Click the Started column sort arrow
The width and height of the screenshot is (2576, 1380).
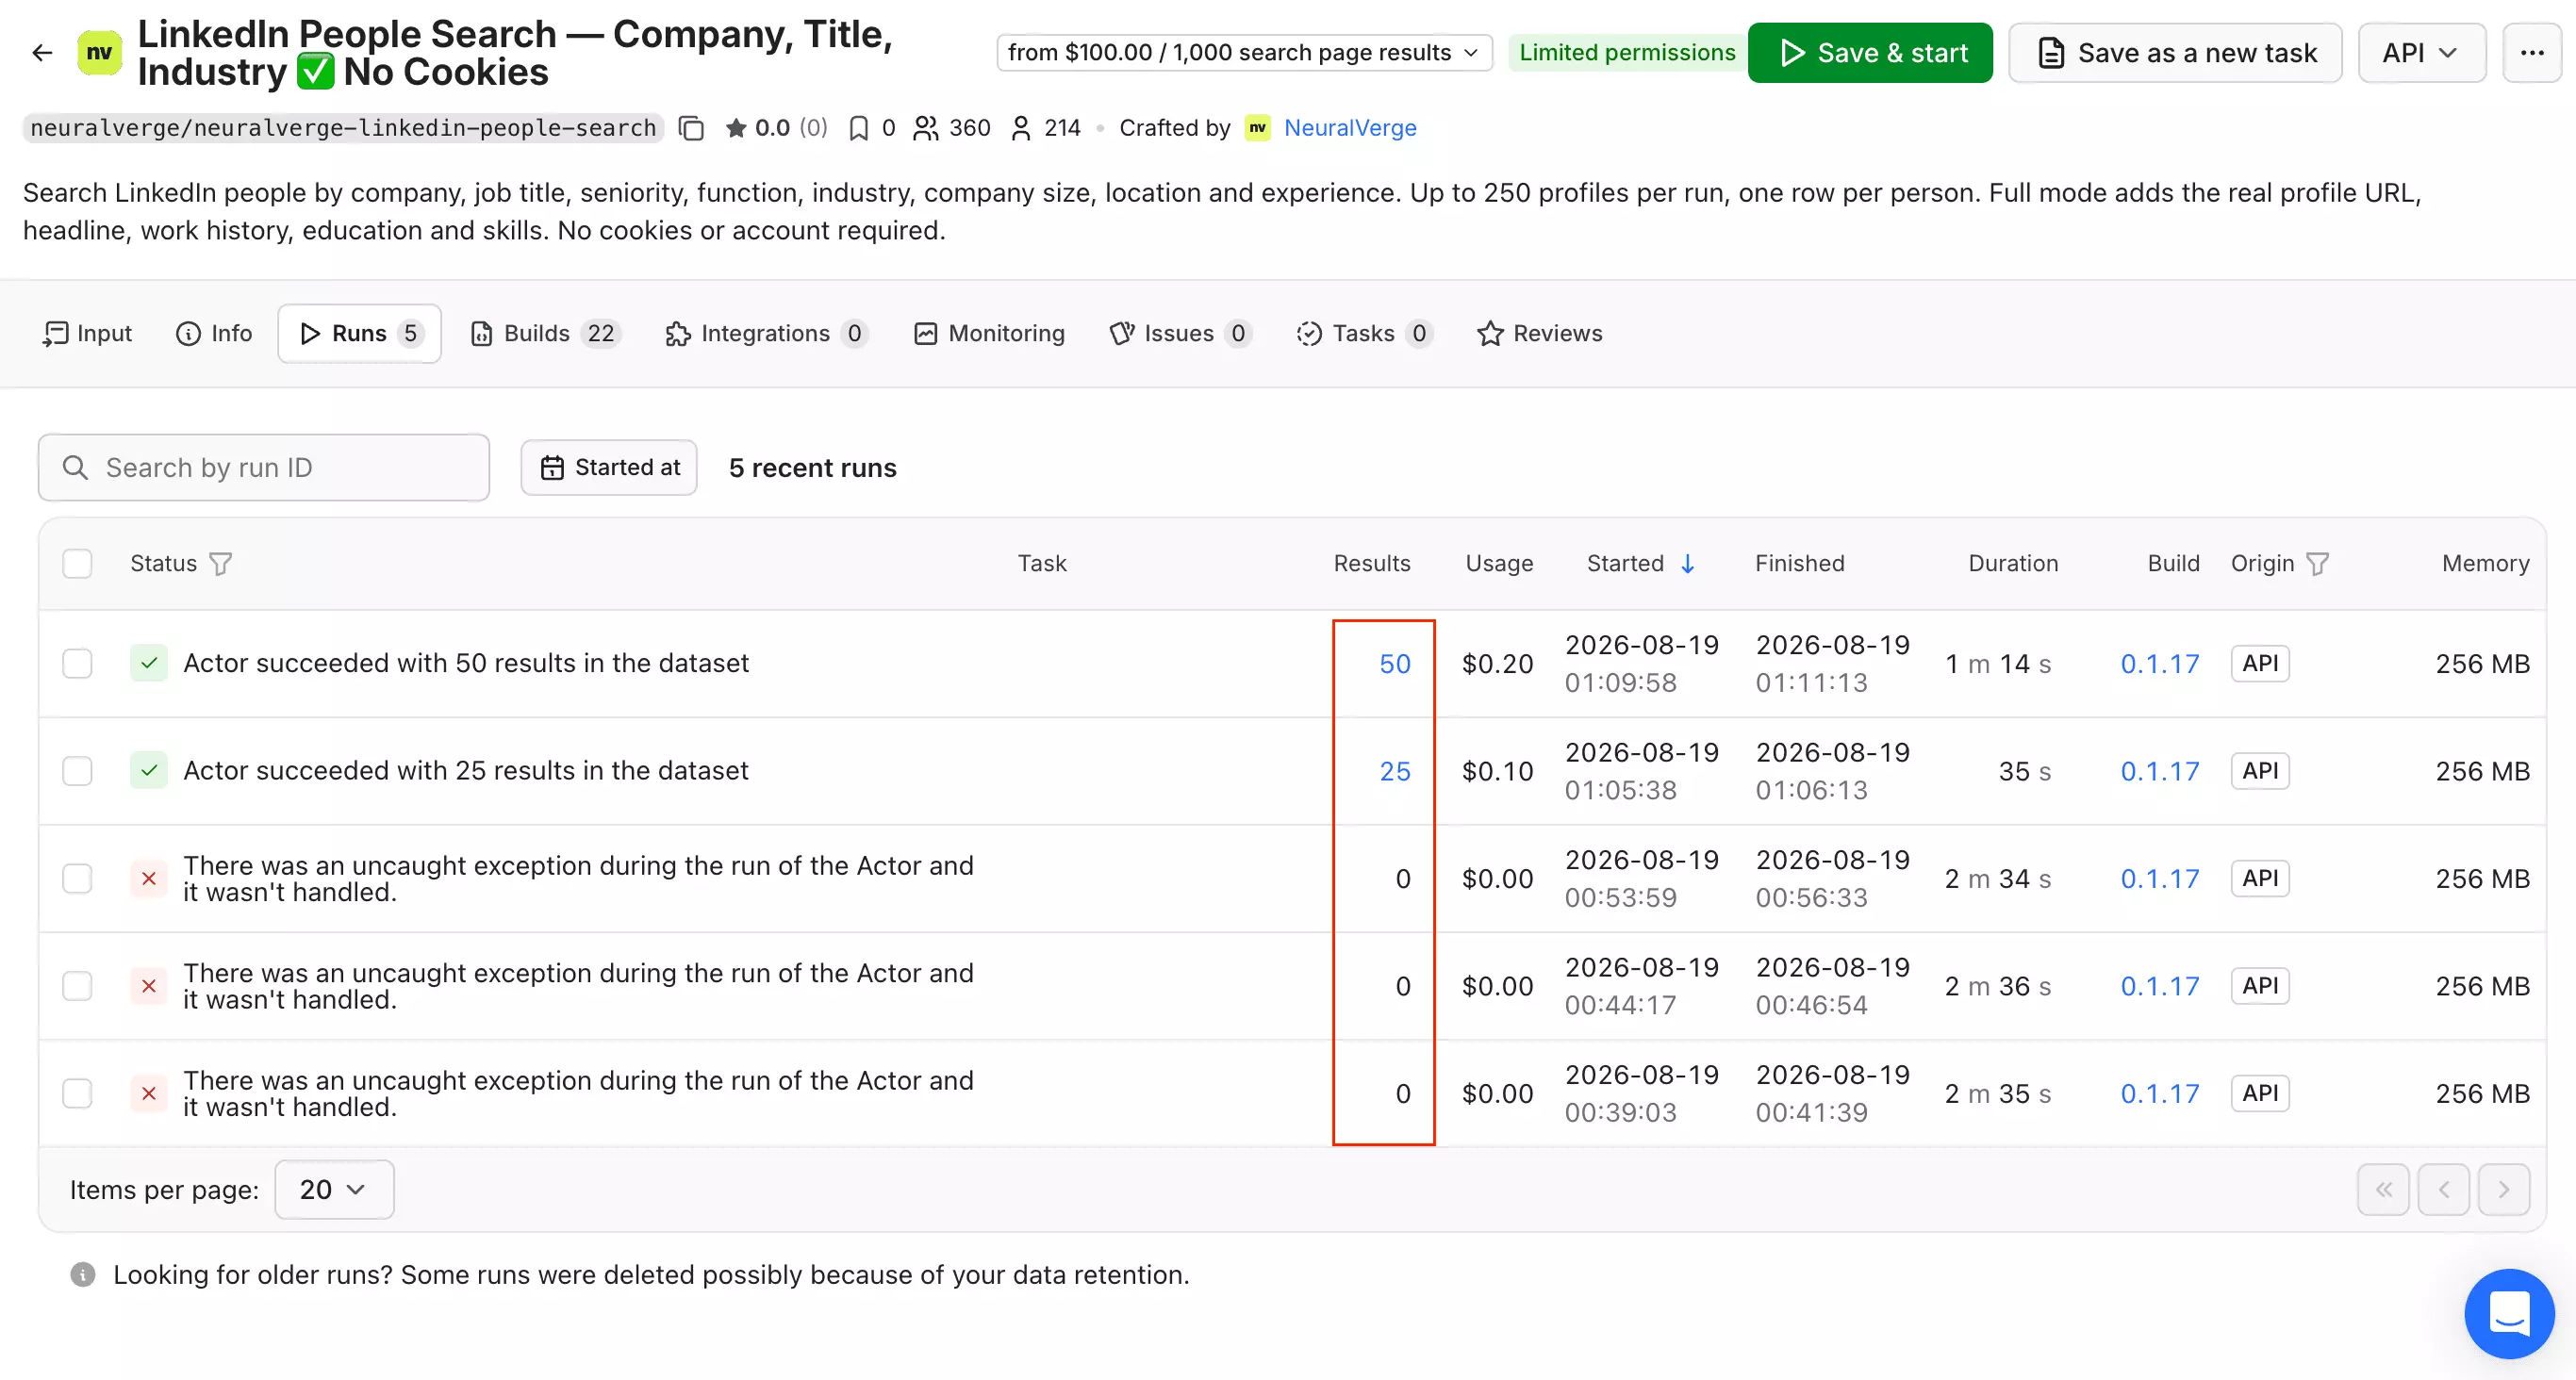[1688, 564]
